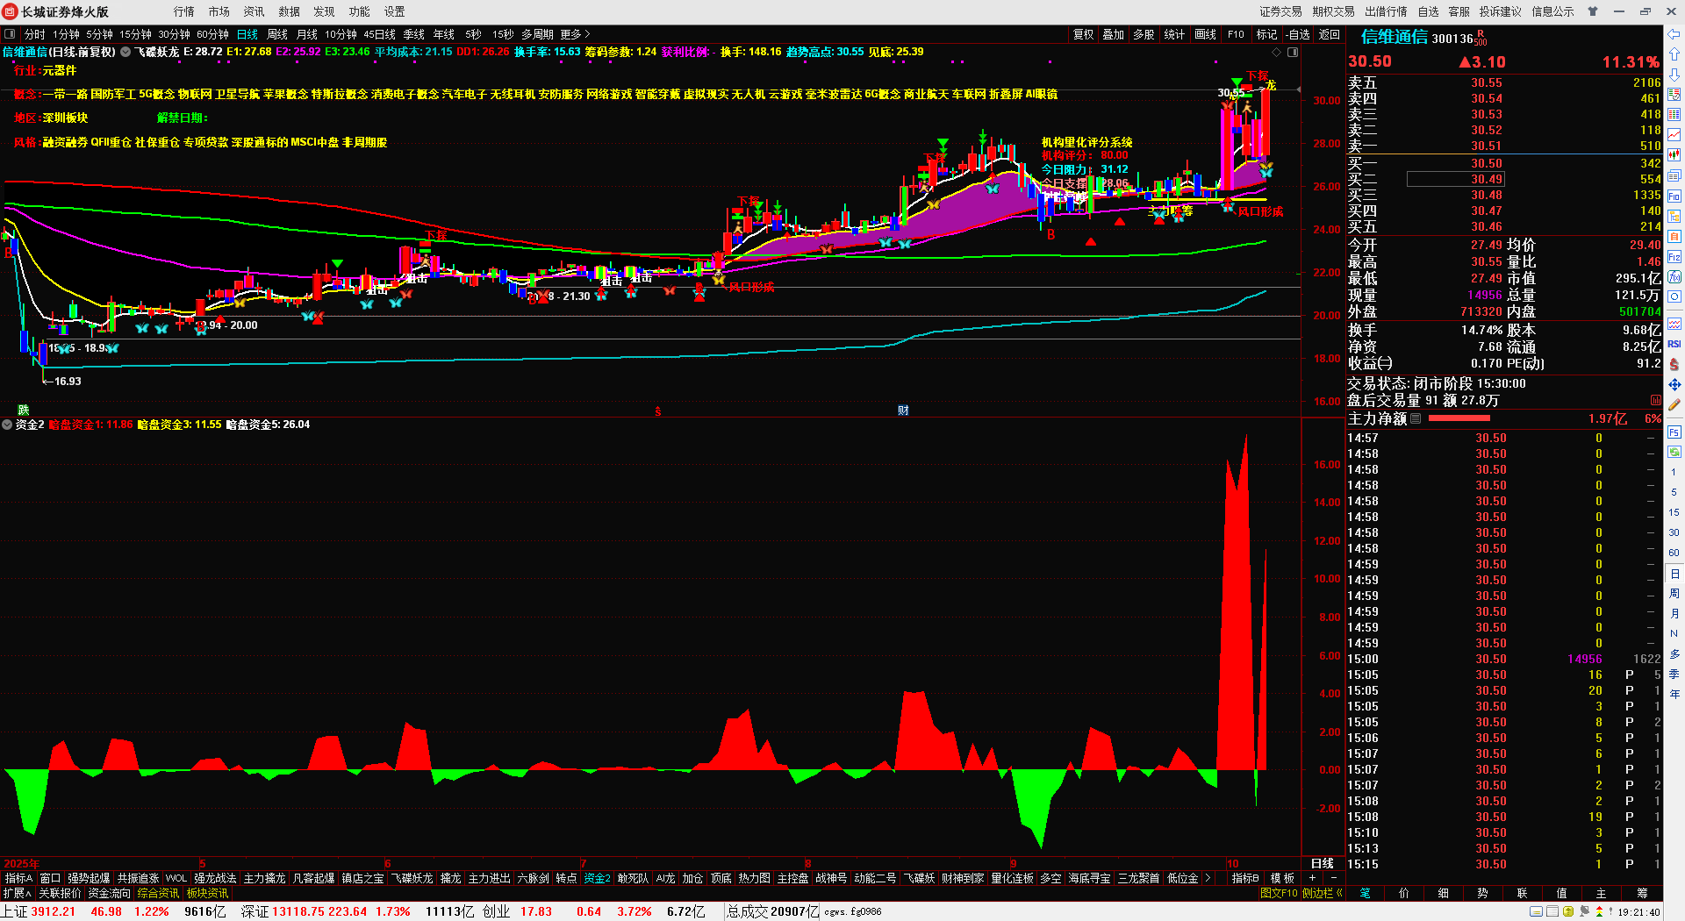Click the list icon next to 主力净额
Viewport: 1685px width, 921px height.
pos(1415,418)
